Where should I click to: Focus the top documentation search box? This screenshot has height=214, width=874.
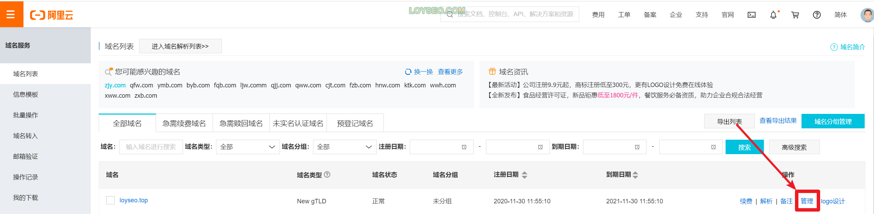point(510,14)
